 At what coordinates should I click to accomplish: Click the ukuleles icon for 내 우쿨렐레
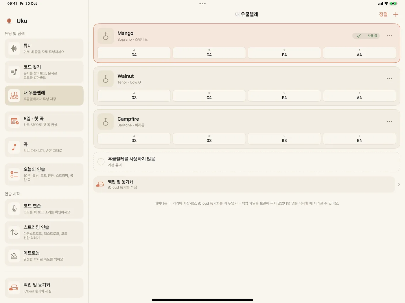[14, 96]
